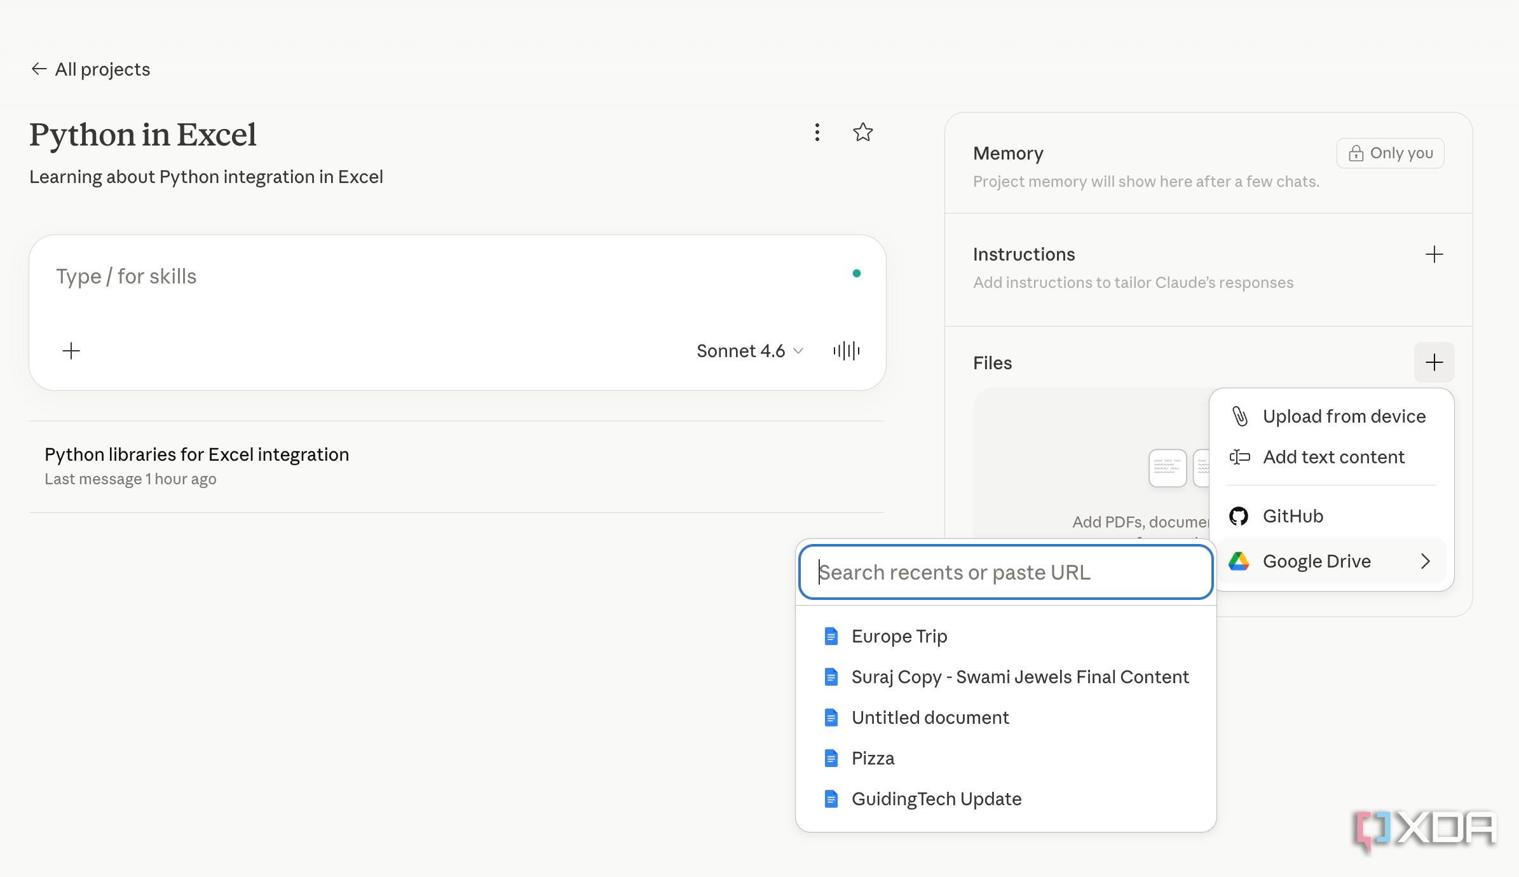The image size is (1519, 877).
Task: Start voice mode with the waveform icon
Action: (847, 351)
